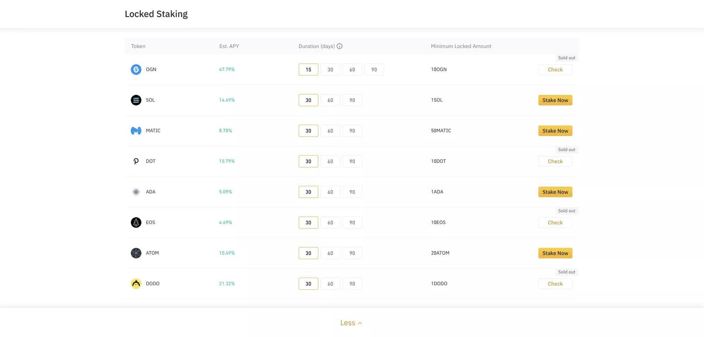Click the OGN token icon
The width and height of the screenshot is (704, 337).
pyautogui.click(x=136, y=70)
